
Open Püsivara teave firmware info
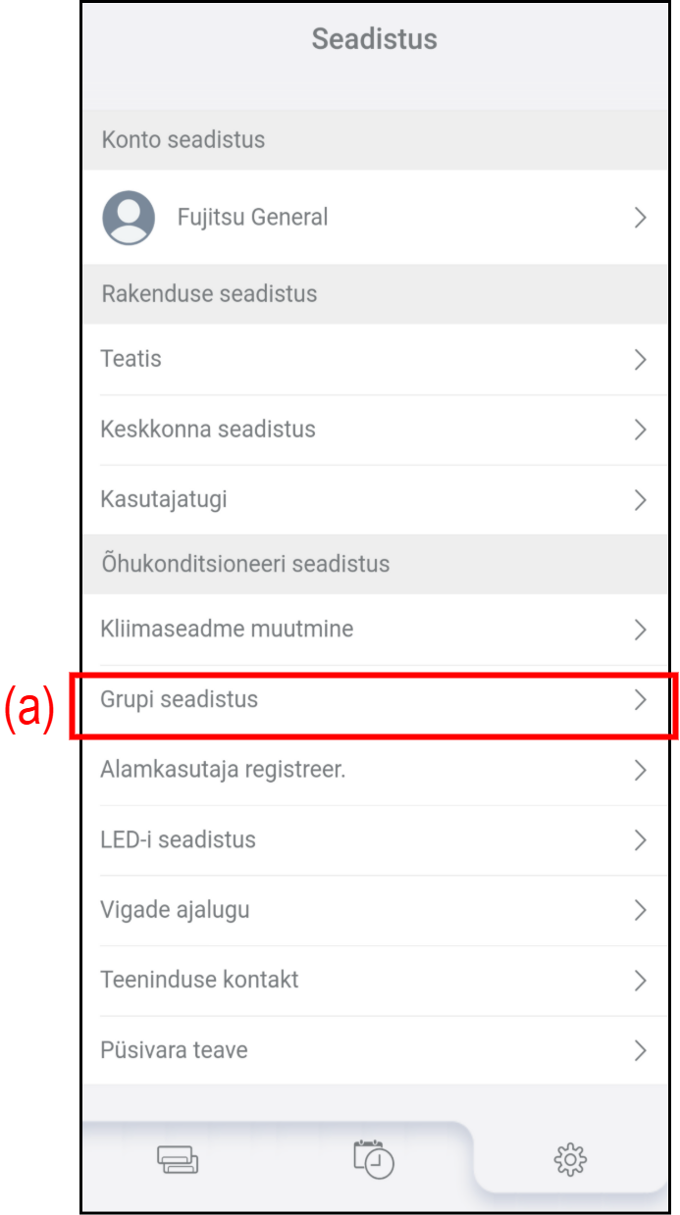click(x=175, y=1050)
